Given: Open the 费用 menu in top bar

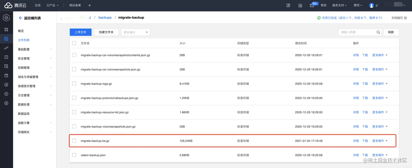Looking at the screenshot, I should click(x=358, y=5).
